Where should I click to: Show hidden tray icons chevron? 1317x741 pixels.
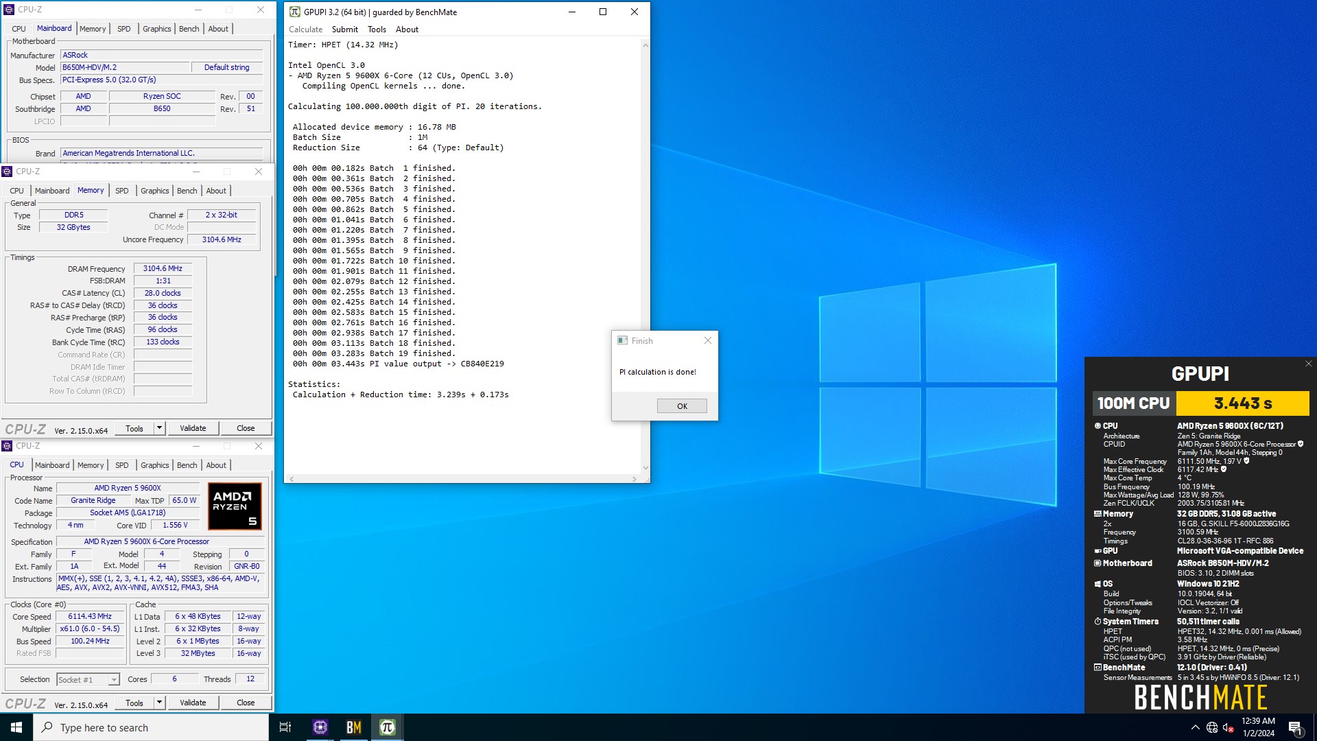point(1195,727)
